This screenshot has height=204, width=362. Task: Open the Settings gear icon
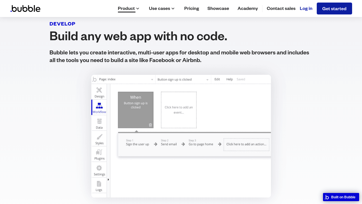(x=99, y=168)
